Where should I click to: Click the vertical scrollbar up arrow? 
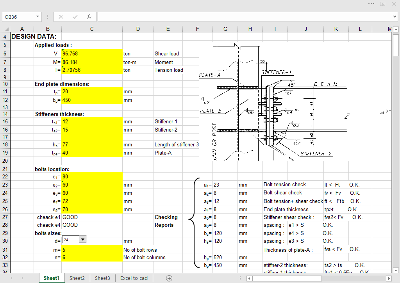pos(396,29)
